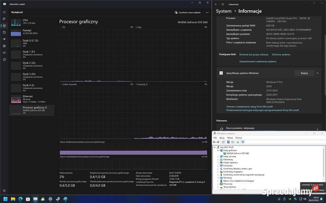
Task: Select NVIDIA GeForce GTX 560 device in tree
Action: (x=237, y=154)
